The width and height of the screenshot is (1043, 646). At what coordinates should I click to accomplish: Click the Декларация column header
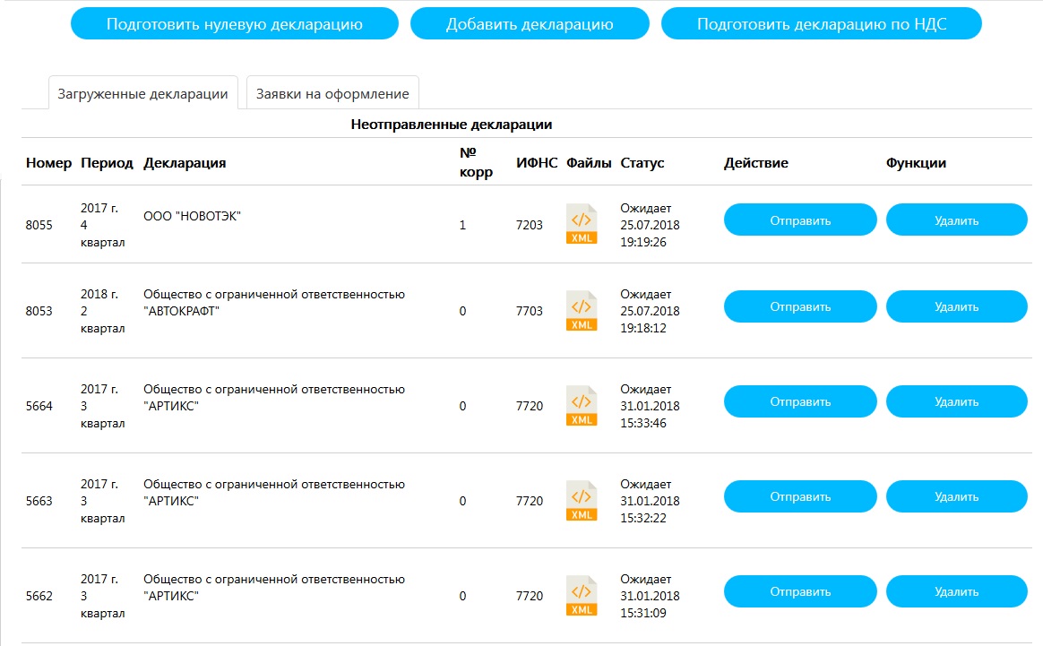(x=185, y=163)
